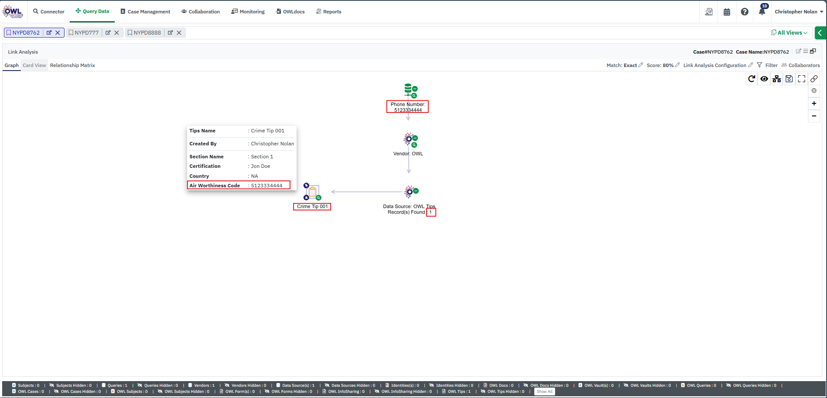Save the graph with the disk icon

[x=789, y=79]
